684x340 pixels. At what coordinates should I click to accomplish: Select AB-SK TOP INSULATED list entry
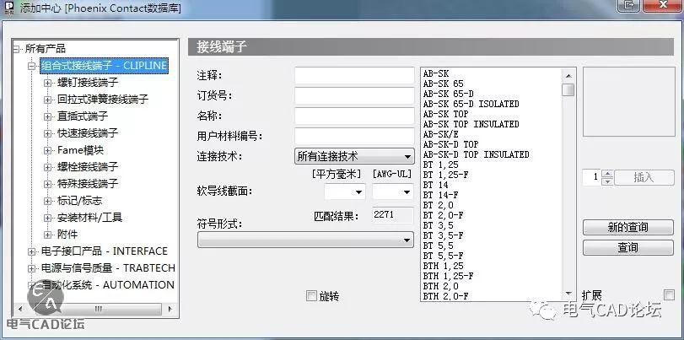click(x=471, y=124)
